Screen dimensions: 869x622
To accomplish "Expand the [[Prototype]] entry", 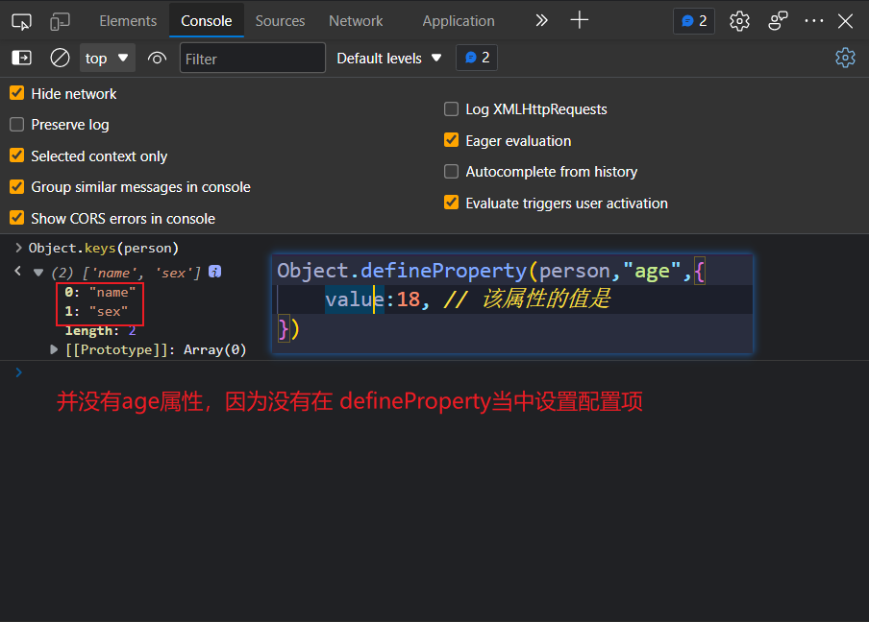I will (53, 349).
